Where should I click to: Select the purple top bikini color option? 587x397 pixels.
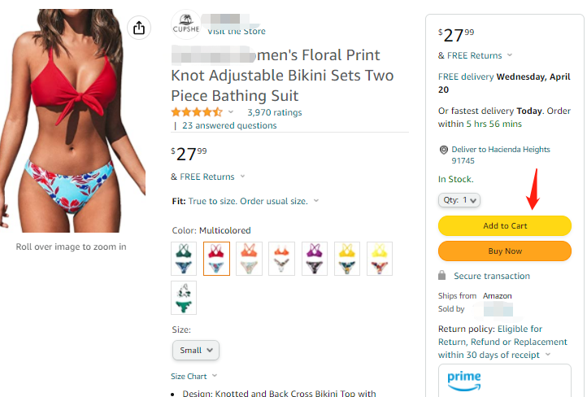click(314, 259)
